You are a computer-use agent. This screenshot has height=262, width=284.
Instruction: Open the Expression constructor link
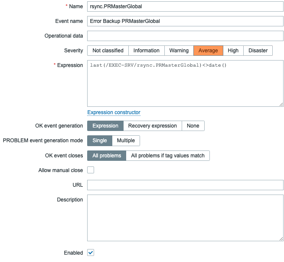pyautogui.click(x=114, y=112)
